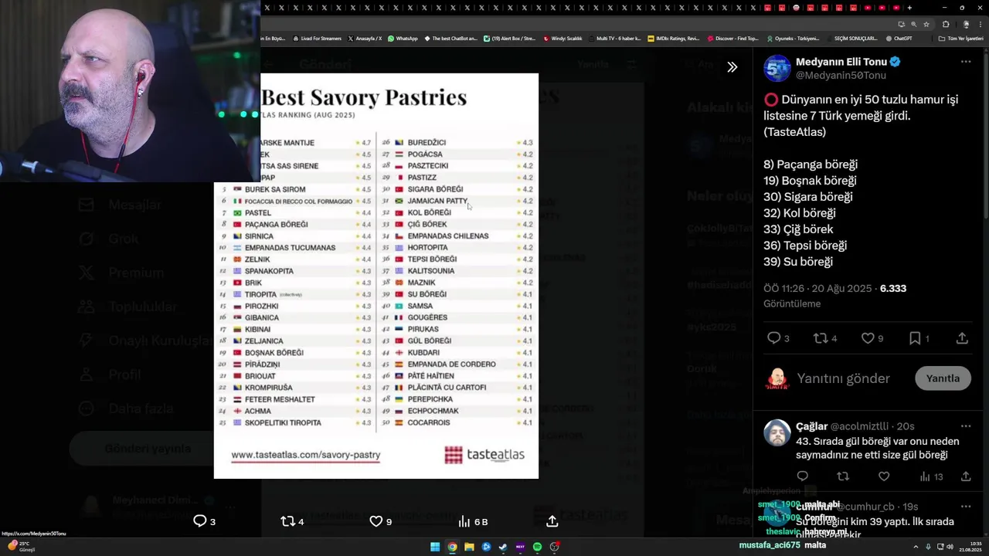The height and width of the screenshot is (556, 989).
Task: Open the more options menu on Medyanın Elli Tonu post
Action: (x=966, y=62)
